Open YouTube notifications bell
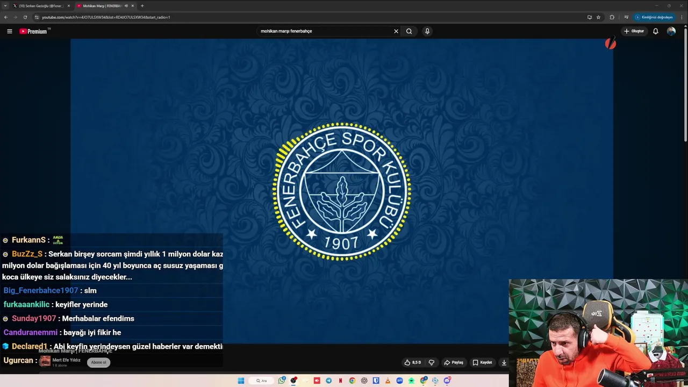 tap(655, 31)
